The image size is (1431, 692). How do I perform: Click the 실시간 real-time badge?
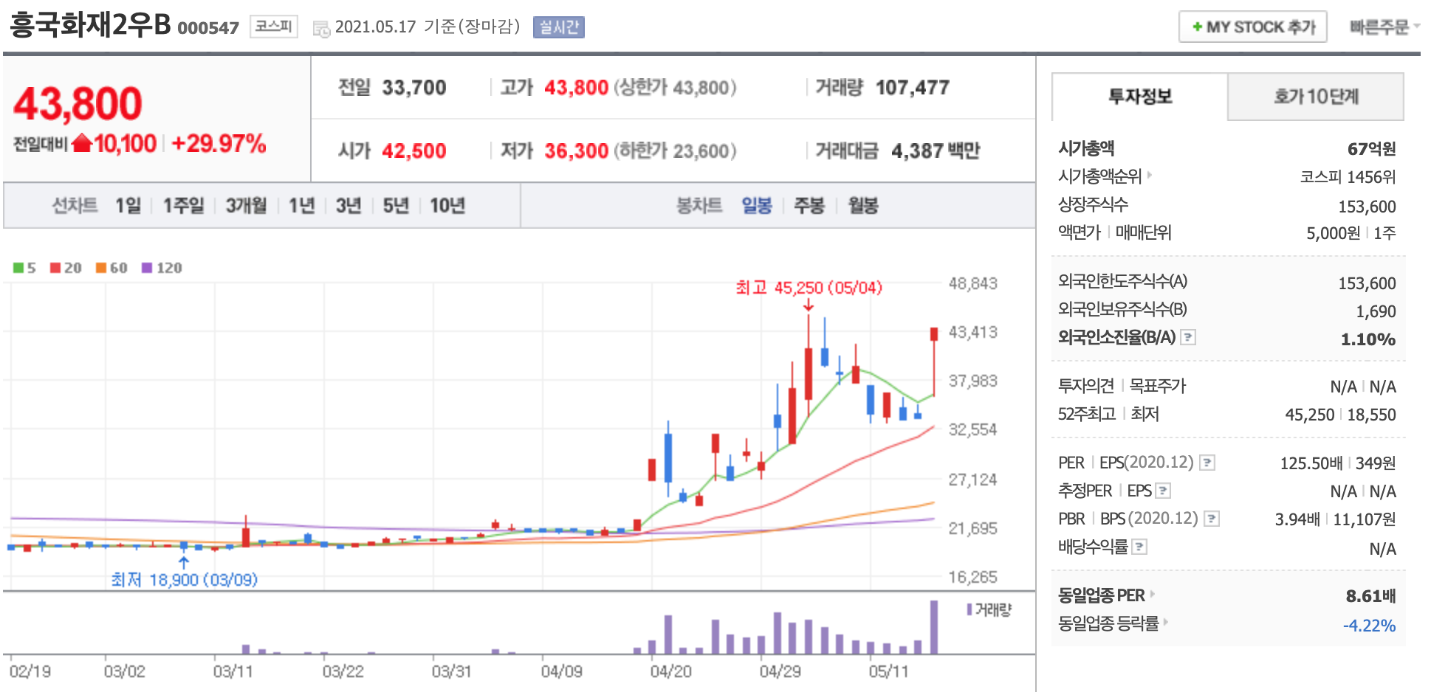[559, 27]
